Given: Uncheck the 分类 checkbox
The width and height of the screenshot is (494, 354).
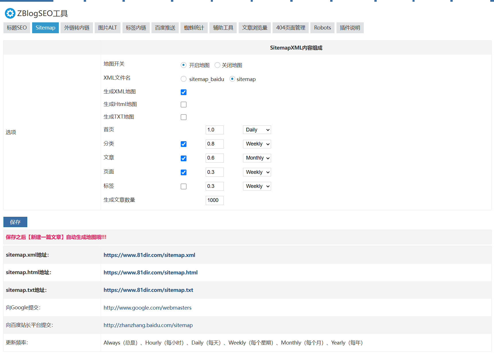Looking at the screenshot, I should coord(183,144).
